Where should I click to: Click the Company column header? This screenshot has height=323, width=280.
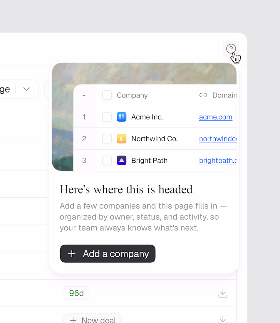(132, 95)
